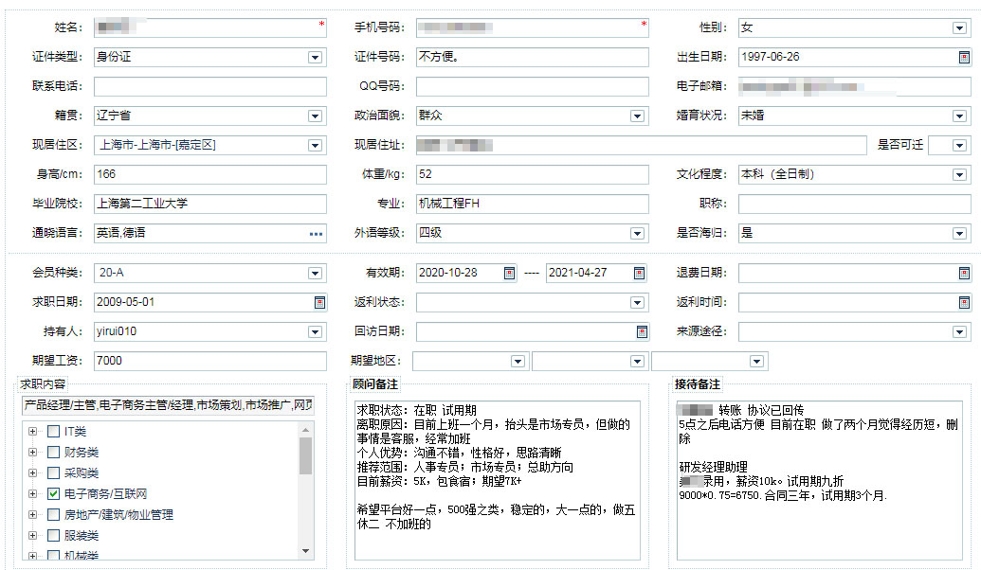The height and width of the screenshot is (570, 981).
Task: Open the first 期望地区 dropdown
Action: (x=518, y=362)
